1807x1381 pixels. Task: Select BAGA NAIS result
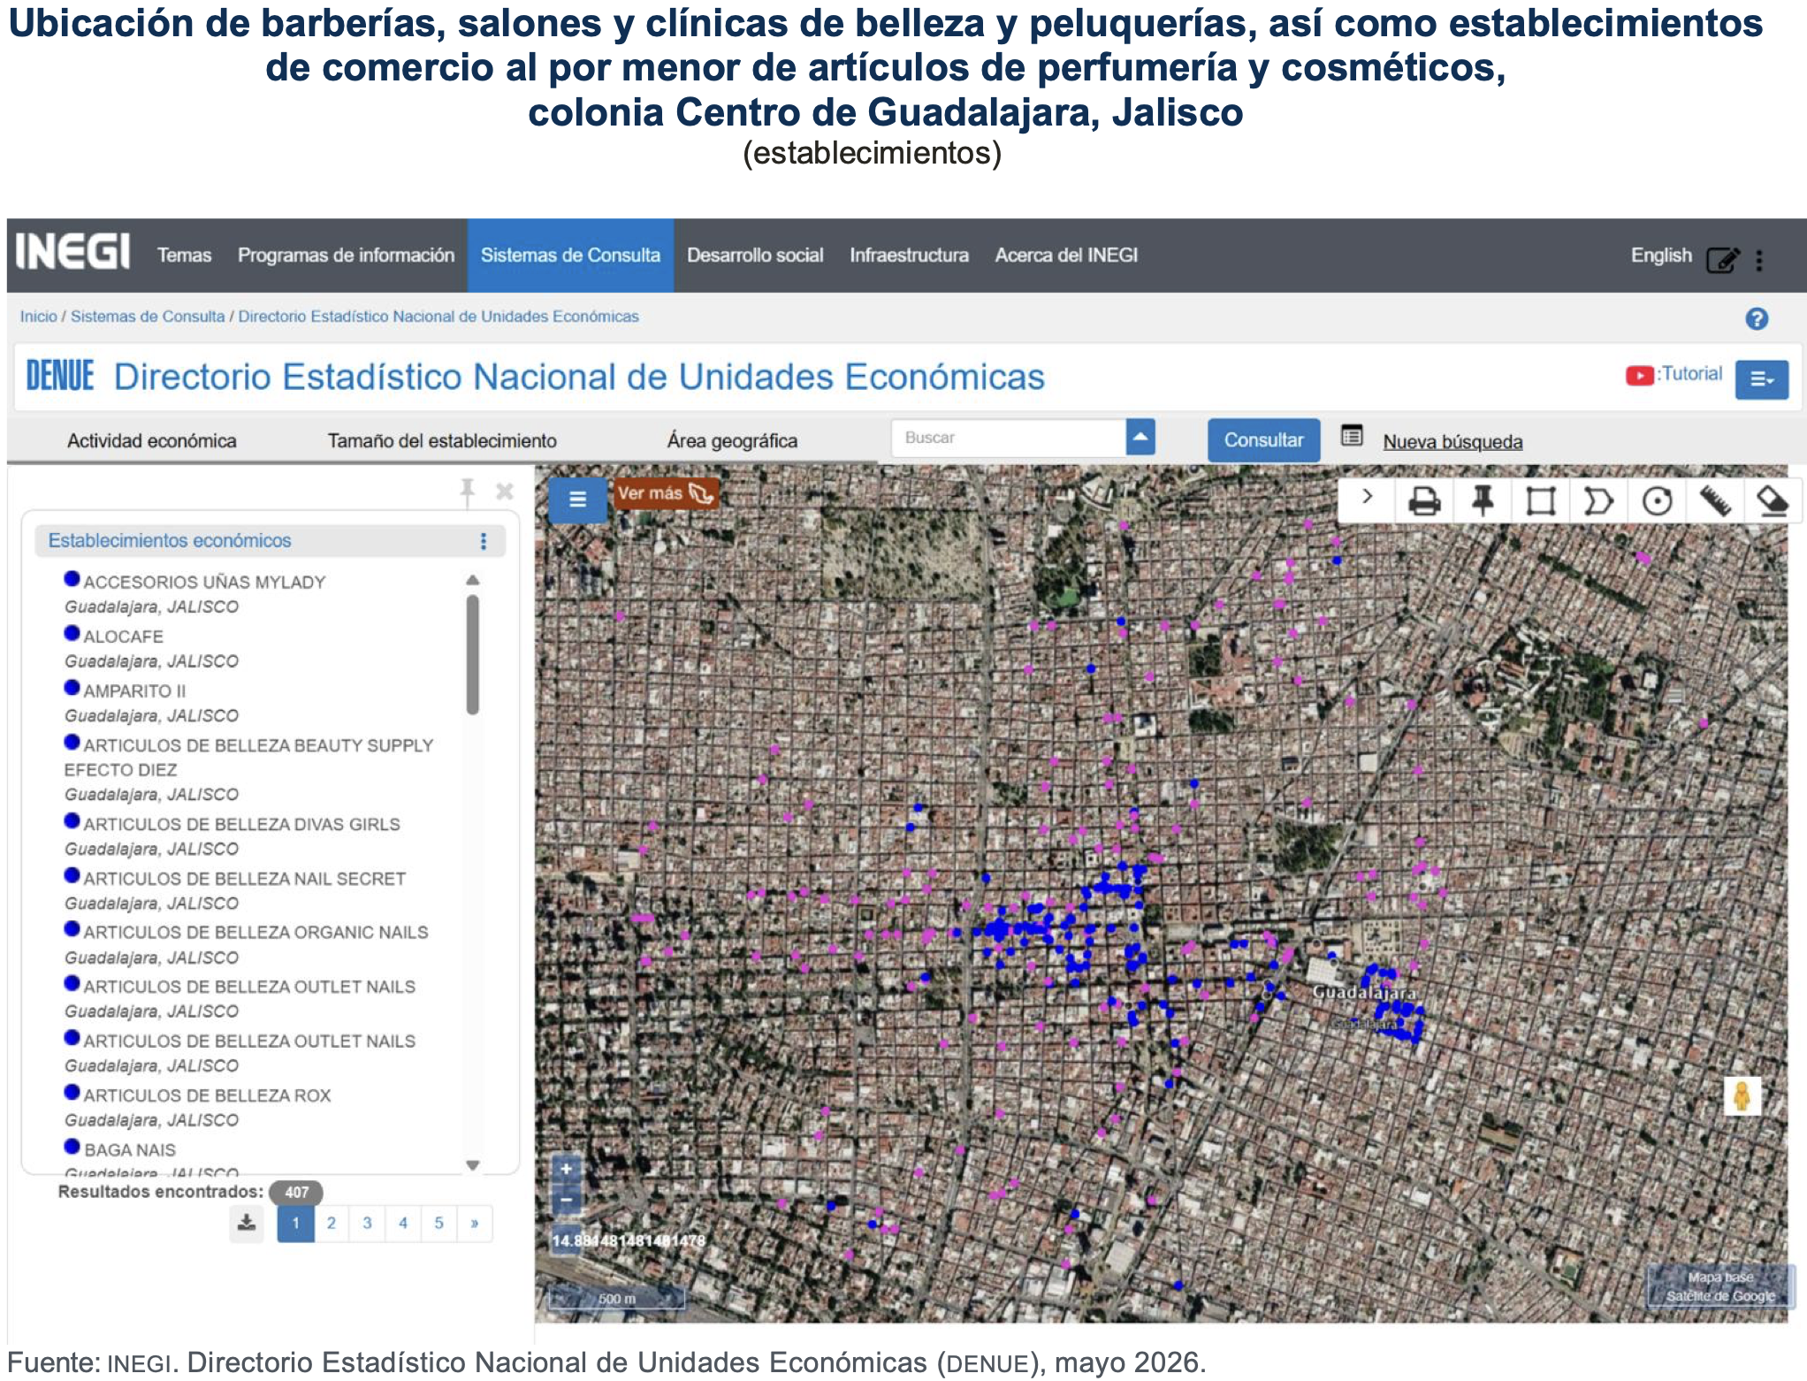click(130, 1150)
